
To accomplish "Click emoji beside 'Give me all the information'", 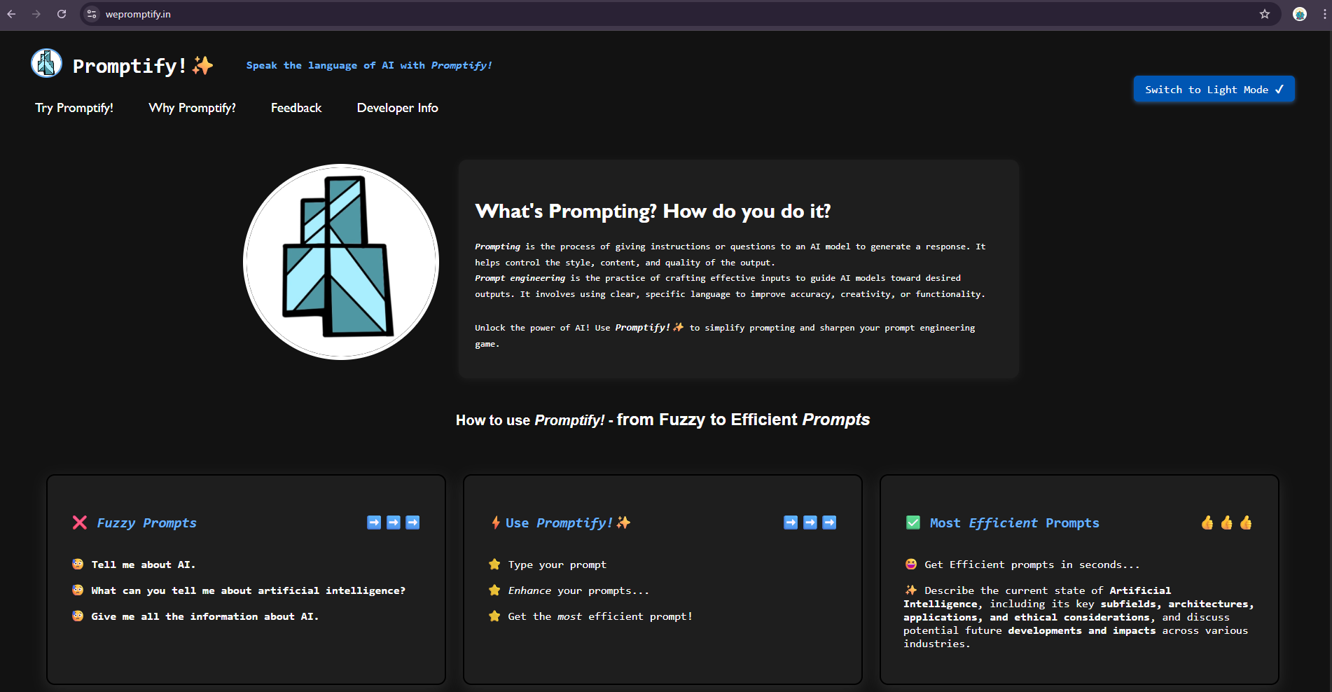I will [x=78, y=616].
